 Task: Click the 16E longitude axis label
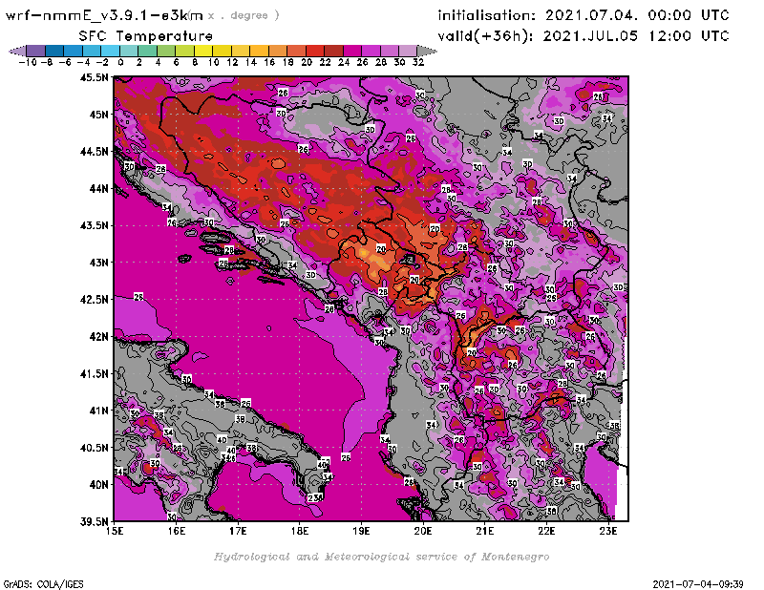[177, 531]
